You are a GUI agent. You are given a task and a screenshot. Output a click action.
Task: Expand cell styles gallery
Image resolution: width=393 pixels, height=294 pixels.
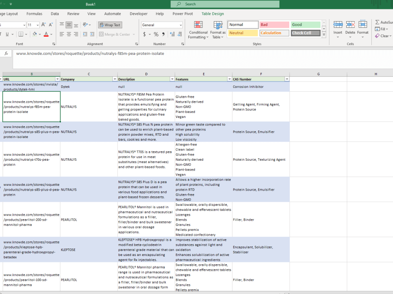coord(324,35)
